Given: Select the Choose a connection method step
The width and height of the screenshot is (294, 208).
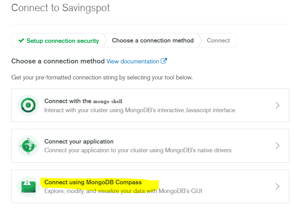Looking at the screenshot, I should click(153, 40).
